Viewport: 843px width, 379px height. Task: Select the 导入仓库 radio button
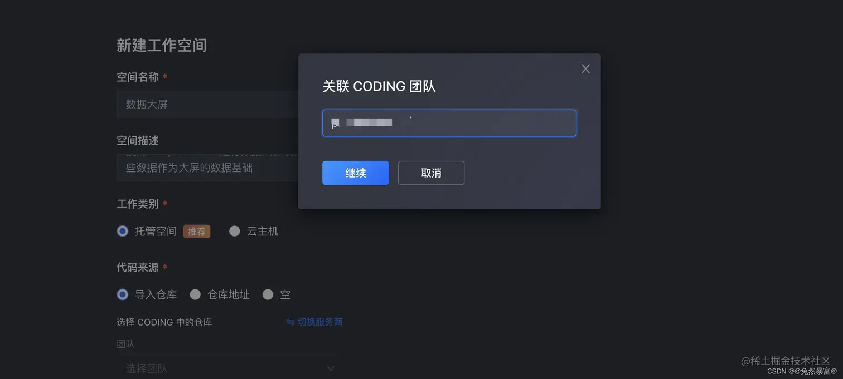coord(122,294)
